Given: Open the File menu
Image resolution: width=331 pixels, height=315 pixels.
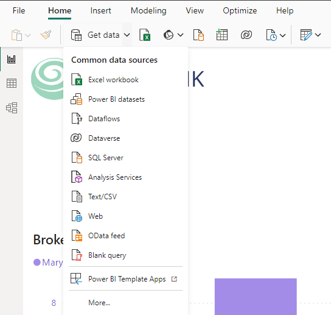Looking at the screenshot, I should tap(19, 10).
